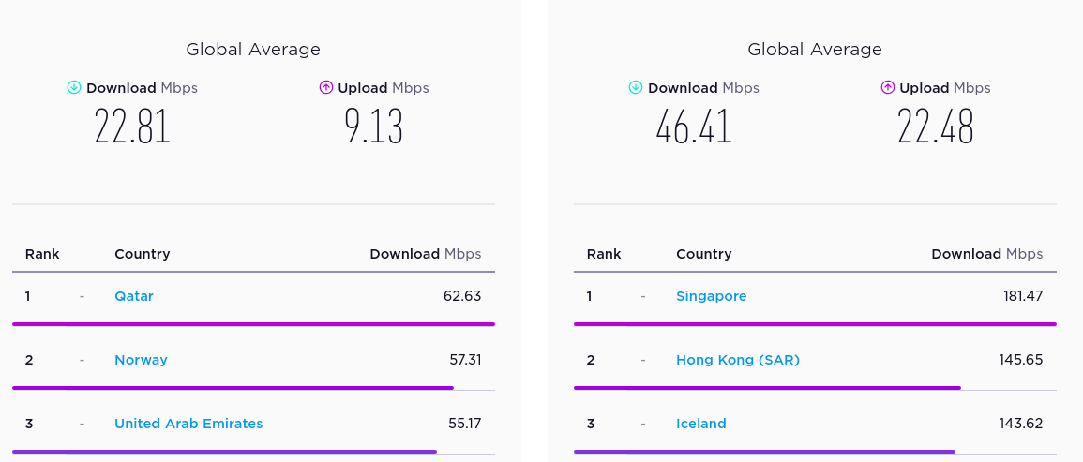The height and width of the screenshot is (462, 1083).
Task: Click the Global Average heading above 22.81
Action: [253, 50]
